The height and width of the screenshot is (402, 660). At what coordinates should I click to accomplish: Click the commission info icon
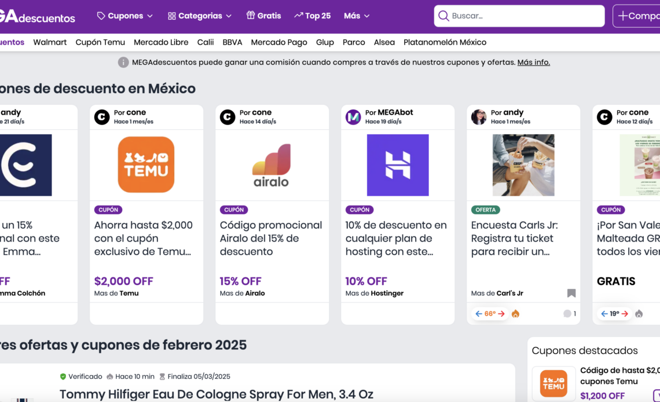point(123,63)
